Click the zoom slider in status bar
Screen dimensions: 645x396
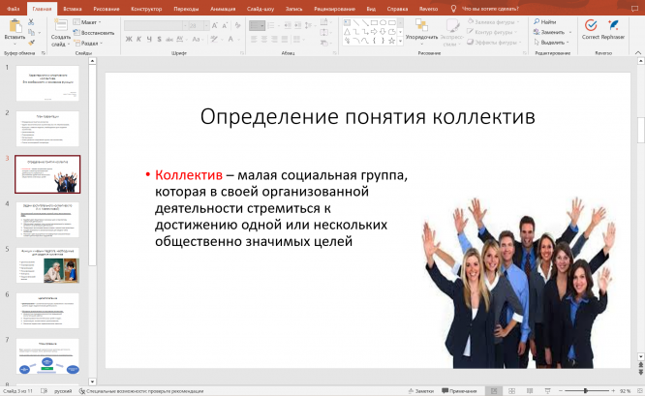click(587, 391)
